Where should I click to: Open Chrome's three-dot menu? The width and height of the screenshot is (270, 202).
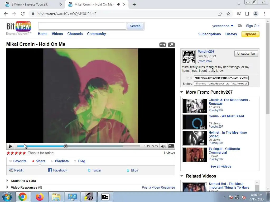[x=264, y=14]
